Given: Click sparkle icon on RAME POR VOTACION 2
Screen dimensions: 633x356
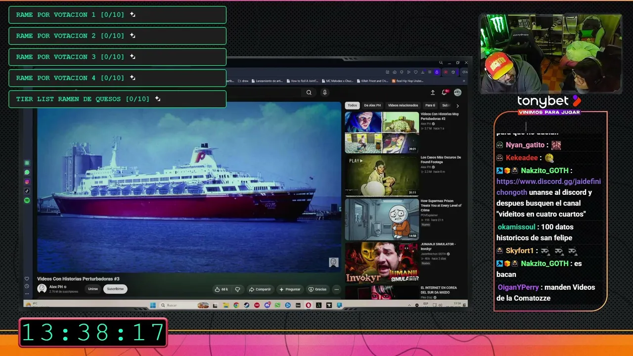Looking at the screenshot, I should pos(133,36).
